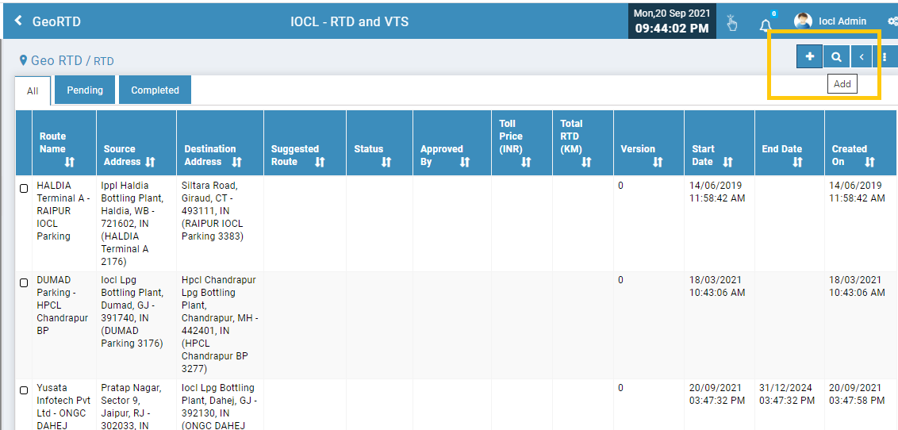Screen dimensions: 898x430
Task: Sort by Status column
Action: [x=386, y=162]
